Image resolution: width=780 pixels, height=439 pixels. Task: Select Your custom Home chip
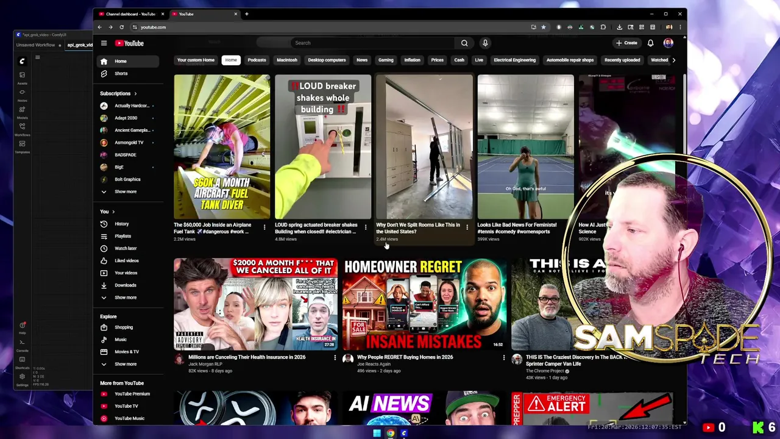coord(196,60)
